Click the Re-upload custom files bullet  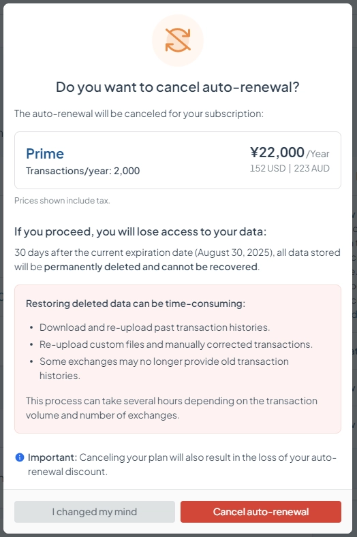pos(176,344)
